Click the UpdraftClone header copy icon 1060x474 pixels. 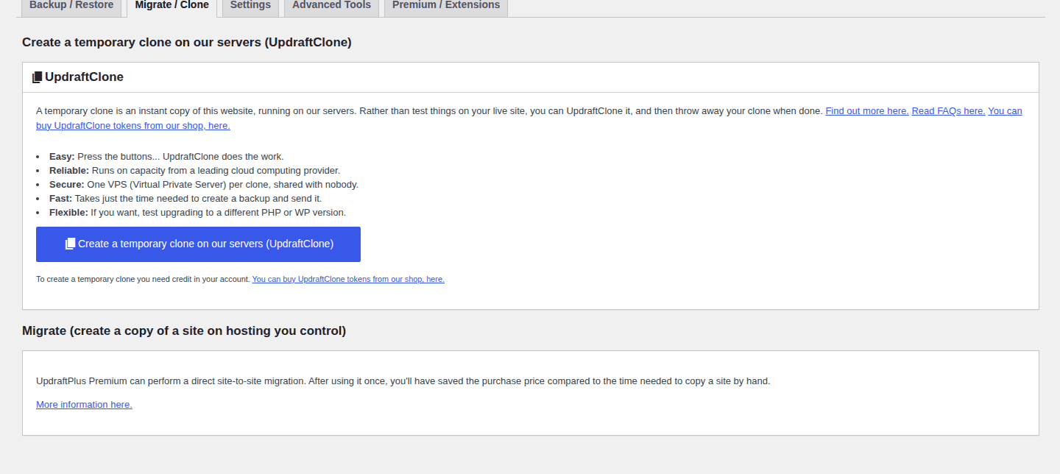tap(37, 77)
